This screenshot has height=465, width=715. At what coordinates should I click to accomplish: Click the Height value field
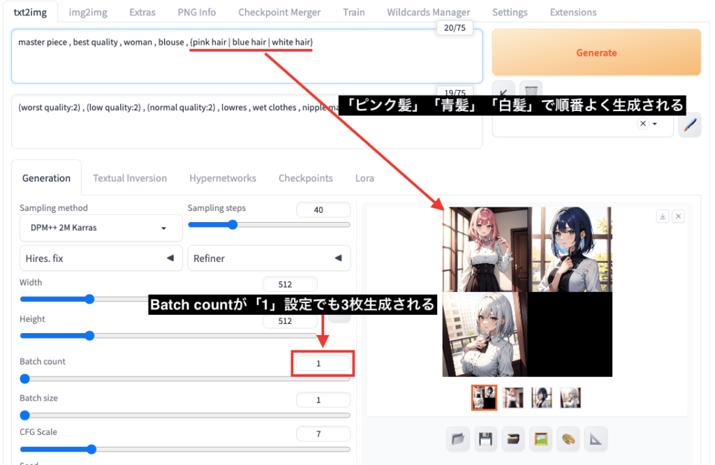290,320
